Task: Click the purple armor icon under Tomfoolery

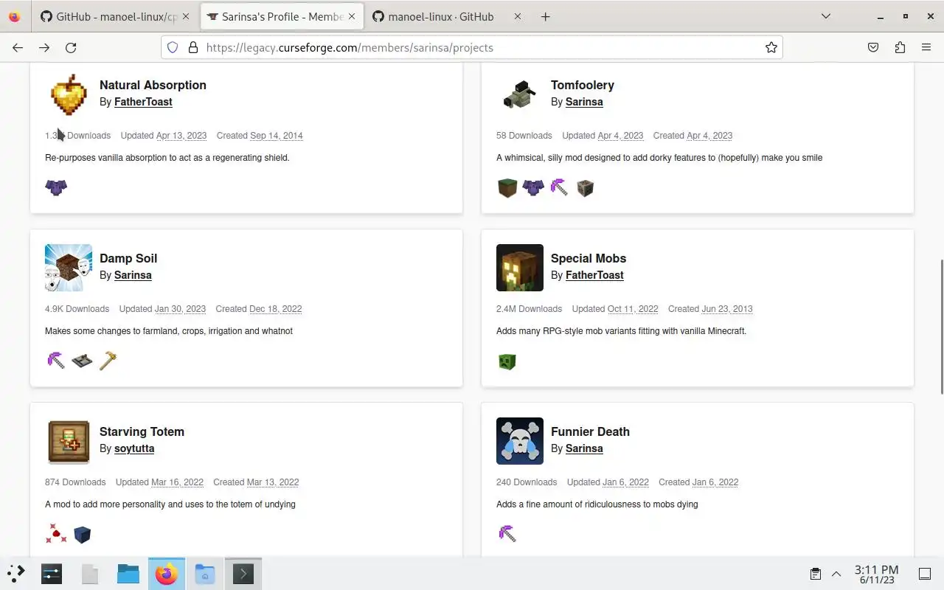Action: click(x=533, y=187)
